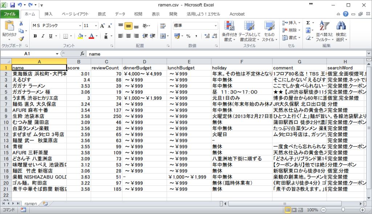
Task: Expand the formula bar chevron
Action: click(368, 54)
